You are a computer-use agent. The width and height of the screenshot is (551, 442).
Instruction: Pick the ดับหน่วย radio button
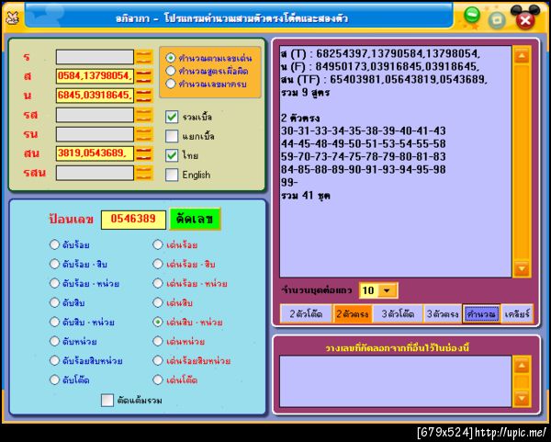(54, 341)
